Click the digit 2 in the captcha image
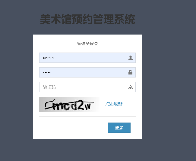The width and height of the screenshot is (196, 161). [81, 105]
